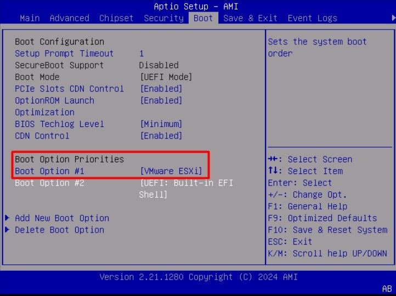This screenshot has height=296, width=396.
Task: Click the 'Enter: Select' key hint
Action: click(x=300, y=183)
